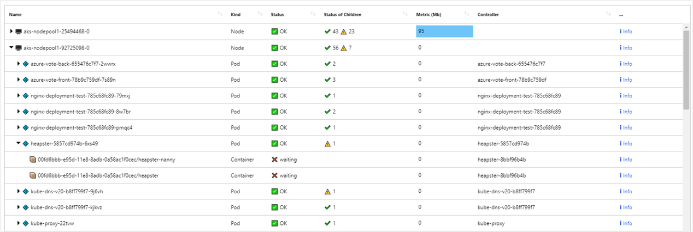
Task: Click the waiting error icon for heapster-nanny
Action: coord(274,160)
